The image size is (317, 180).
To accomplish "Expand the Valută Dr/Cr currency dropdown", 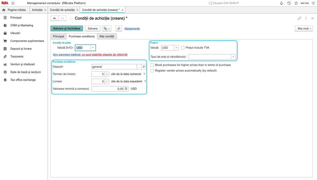I will click(93, 48).
